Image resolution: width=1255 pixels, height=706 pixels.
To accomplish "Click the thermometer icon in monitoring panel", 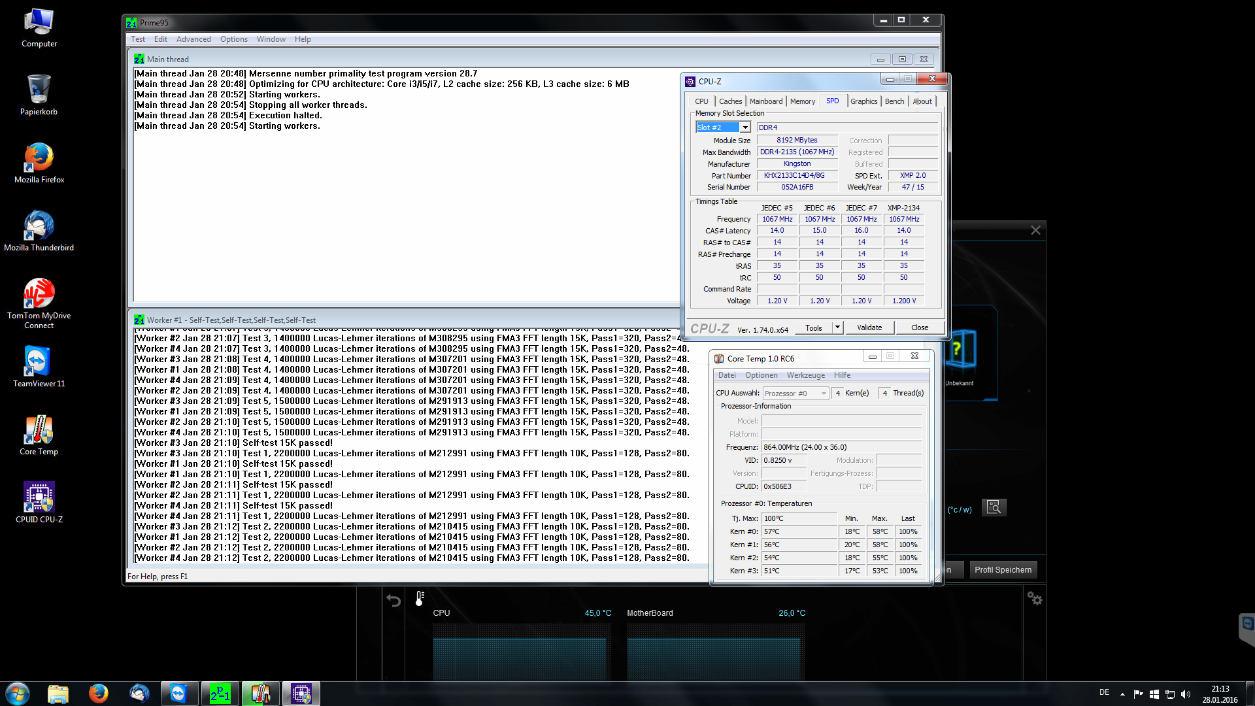I will coord(420,598).
